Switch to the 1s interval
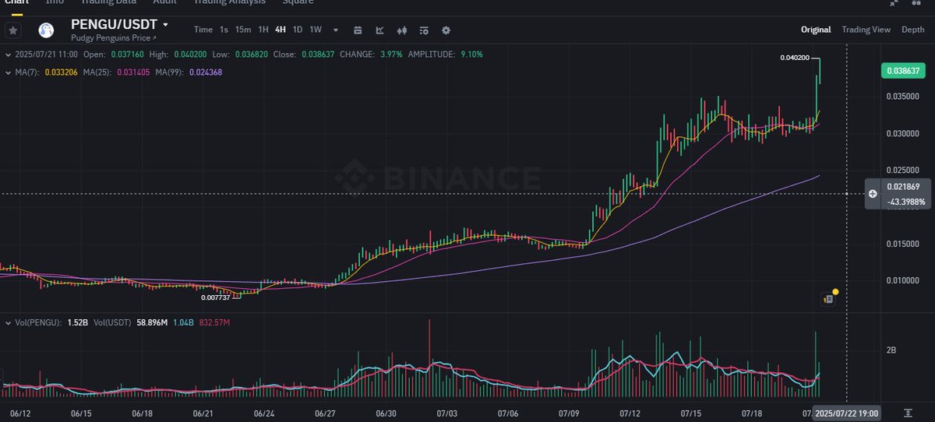Viewport: 935px width, 422px height. (x=224, y=30)
